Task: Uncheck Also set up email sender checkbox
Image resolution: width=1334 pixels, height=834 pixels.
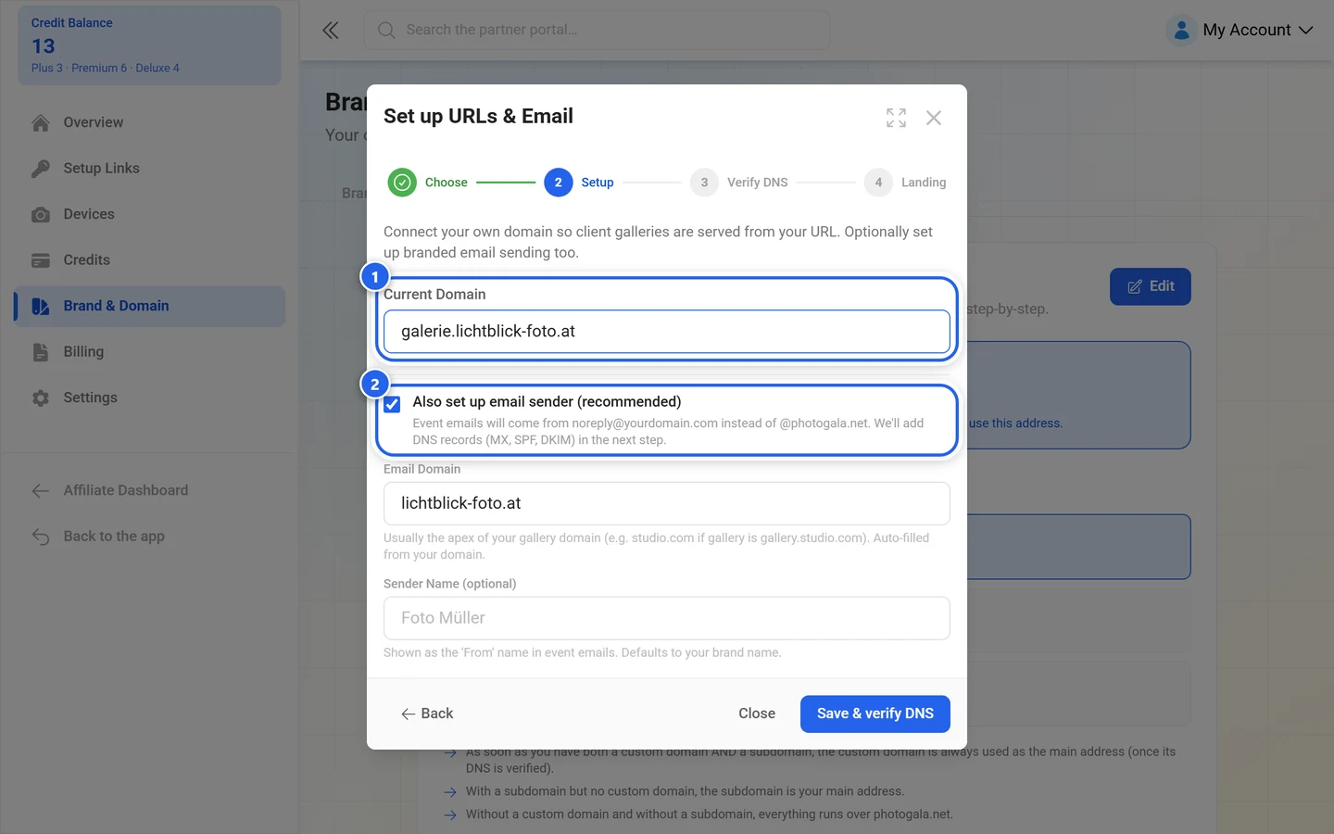Action: tap(392, 404)
